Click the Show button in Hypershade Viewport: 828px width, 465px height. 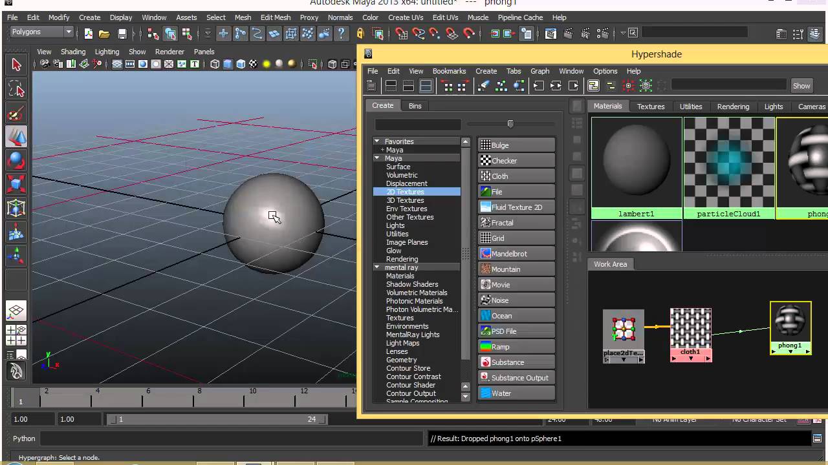(x=801, y=86)
